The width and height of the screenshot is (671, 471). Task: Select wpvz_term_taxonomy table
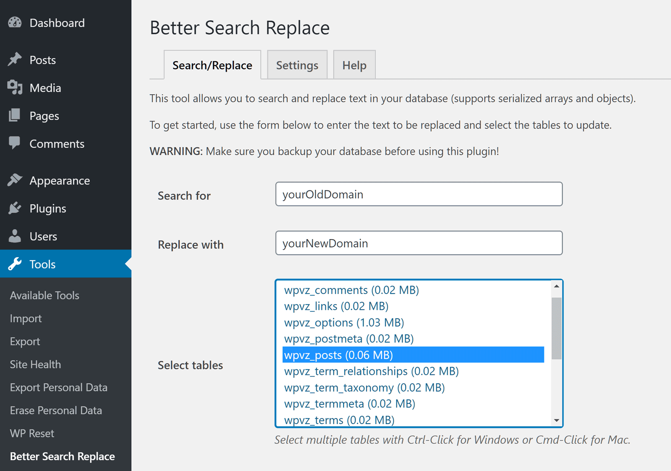coord(413,388)
